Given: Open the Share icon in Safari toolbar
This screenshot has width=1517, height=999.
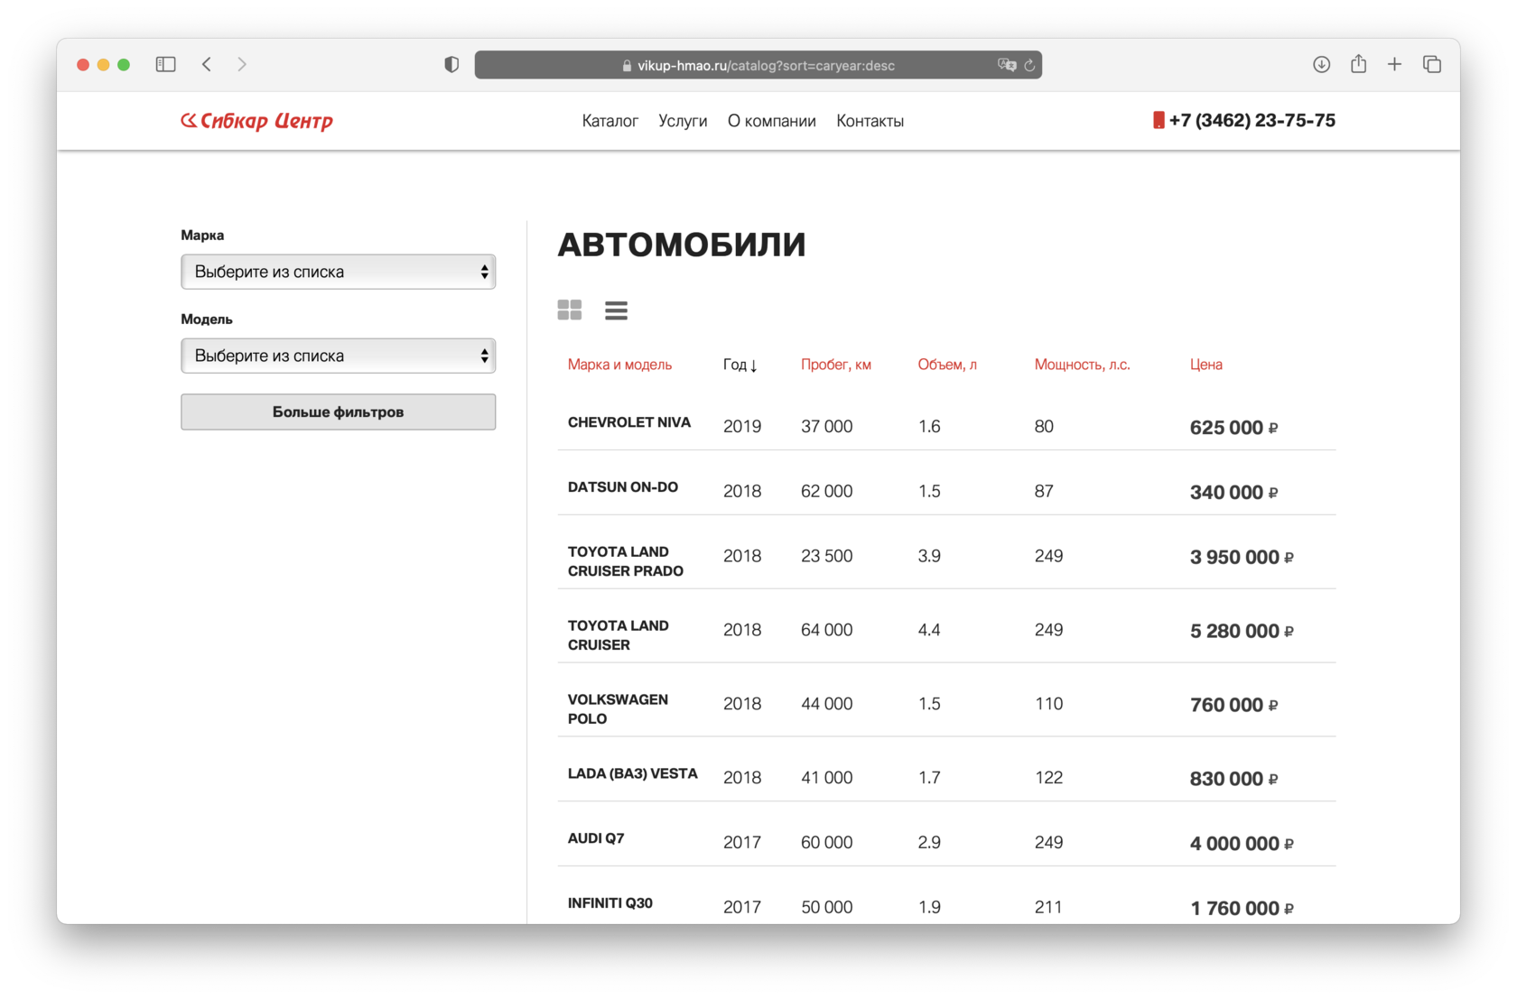Looking at the screenshot, I should coord(1358,63).
